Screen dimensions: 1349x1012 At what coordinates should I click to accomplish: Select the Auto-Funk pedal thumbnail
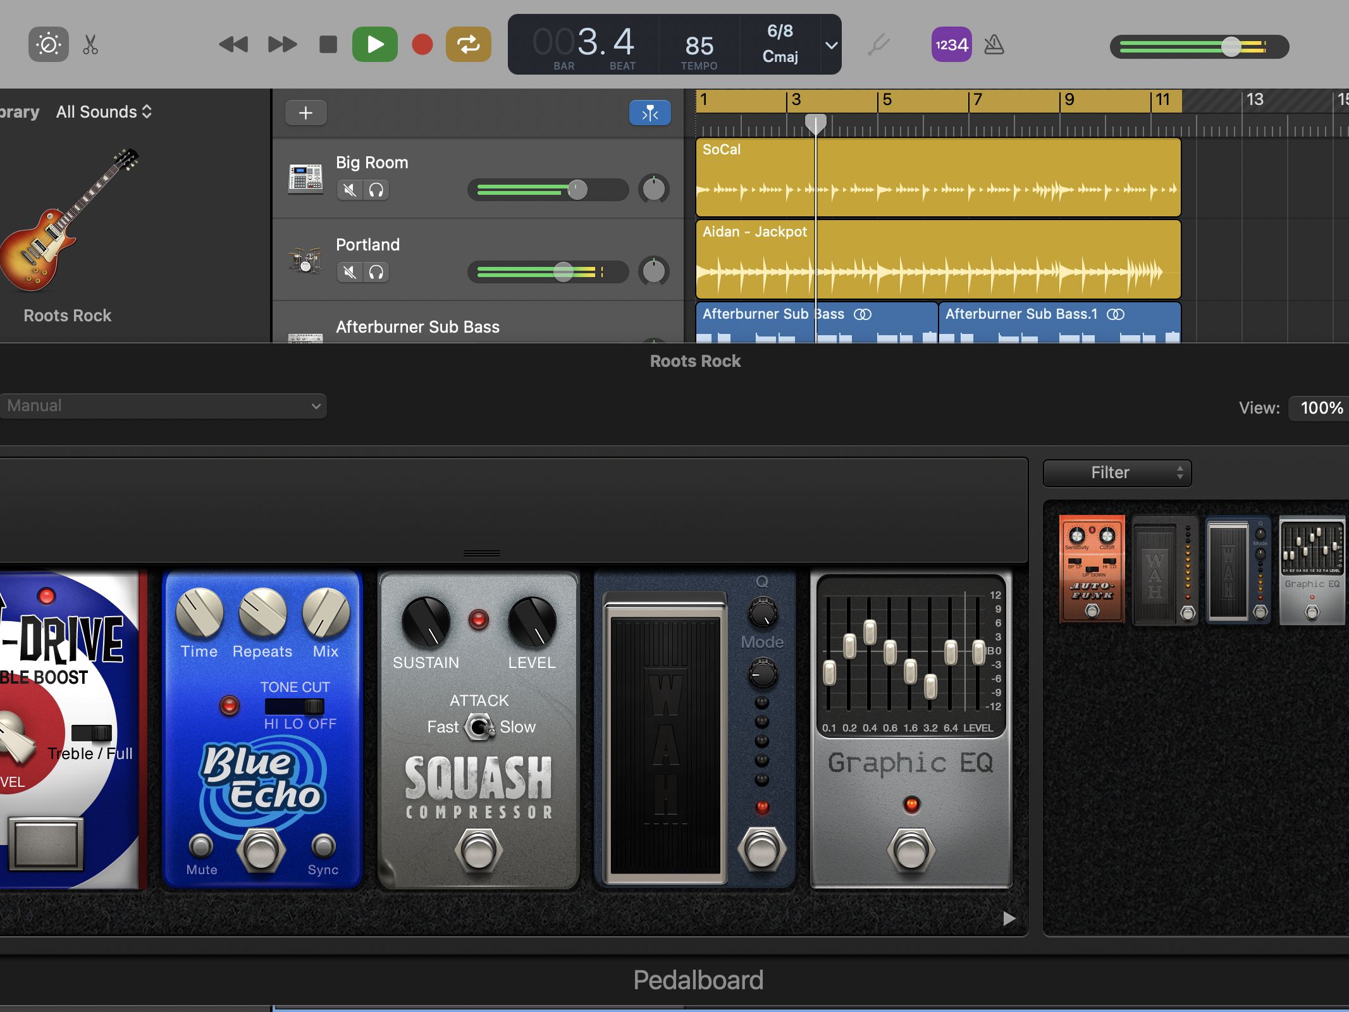[x=1092, y=568]
